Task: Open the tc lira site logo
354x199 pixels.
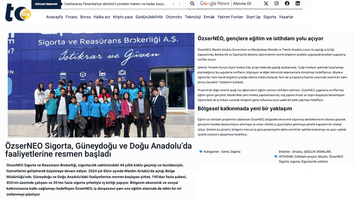Action: [x=18, y=13]
